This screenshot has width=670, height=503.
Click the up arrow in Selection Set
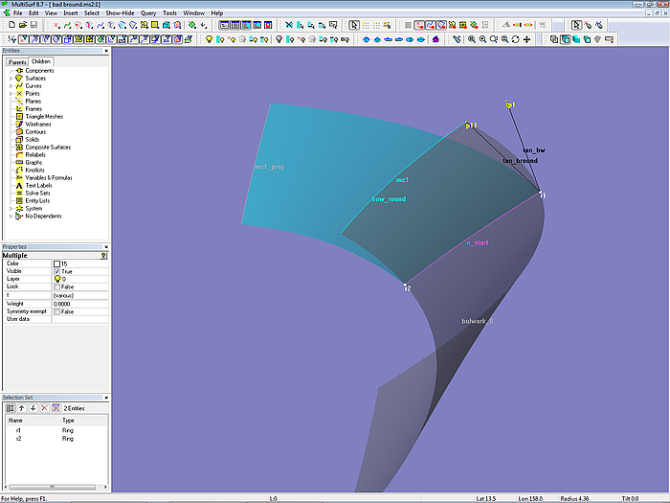pos(21,408)
